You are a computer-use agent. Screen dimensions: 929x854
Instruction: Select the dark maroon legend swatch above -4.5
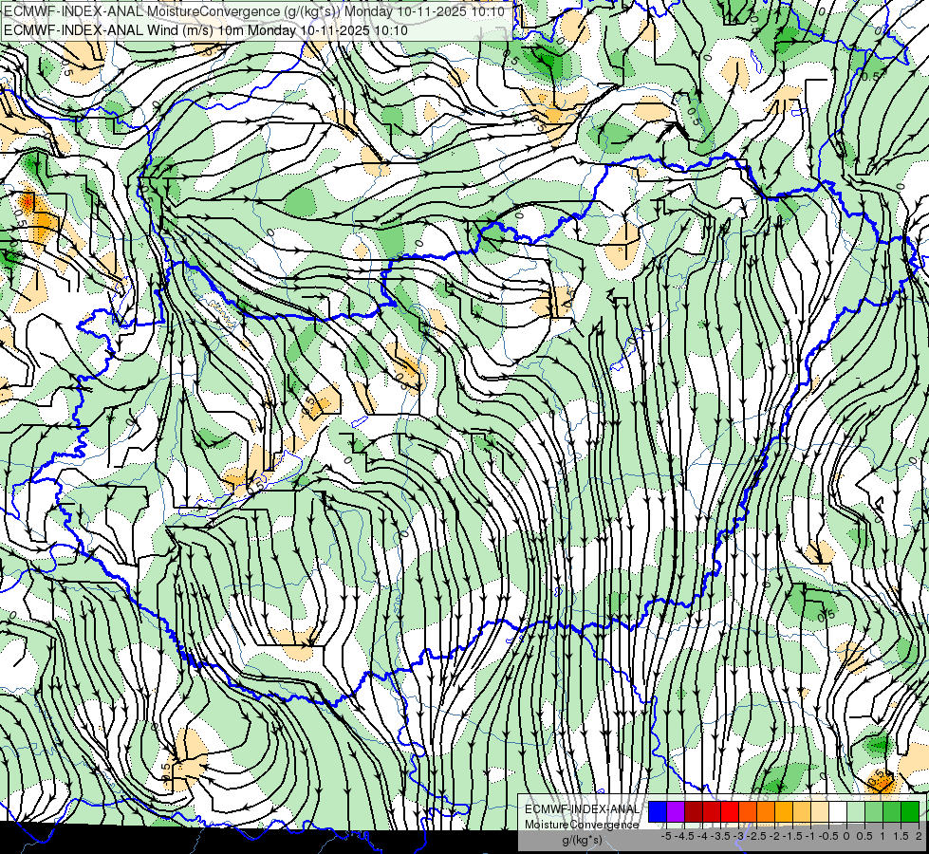click(x=694, y=812)
